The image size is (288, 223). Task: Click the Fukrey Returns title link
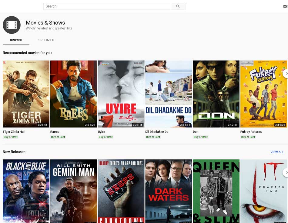(x=251, y=131)
